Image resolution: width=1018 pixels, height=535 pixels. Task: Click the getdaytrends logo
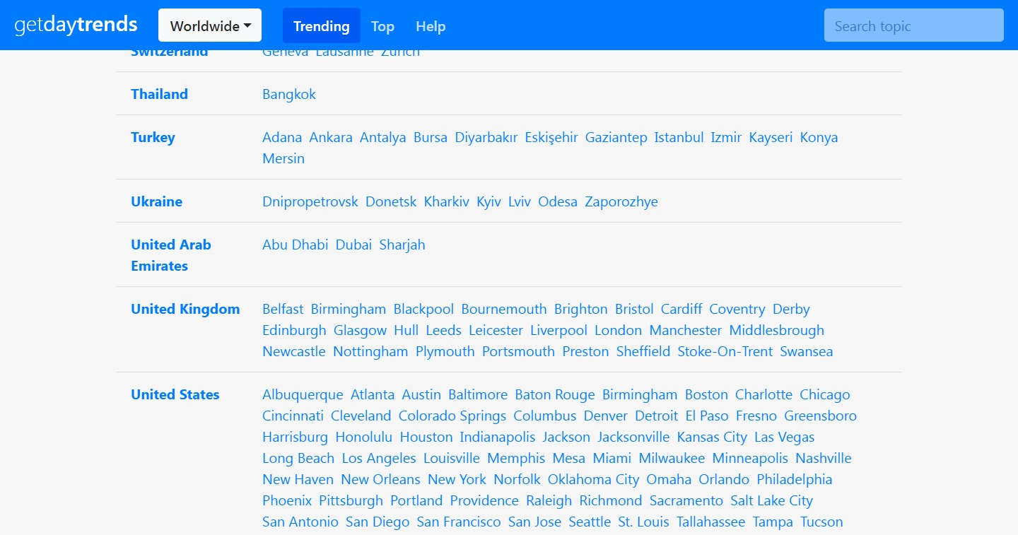coord(76,25)
